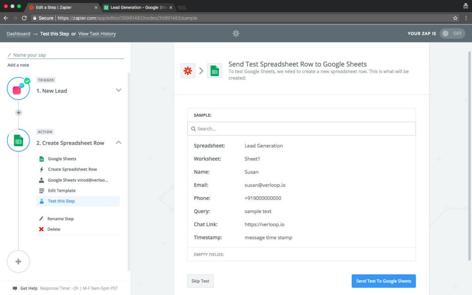The height and width of the screenshot is (295, 472).
Task: Open Chrome's three-dot menu
Action: 466,18
